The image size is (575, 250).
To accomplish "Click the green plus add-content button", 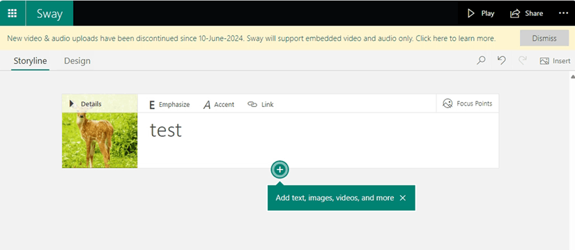I will 279,169.
